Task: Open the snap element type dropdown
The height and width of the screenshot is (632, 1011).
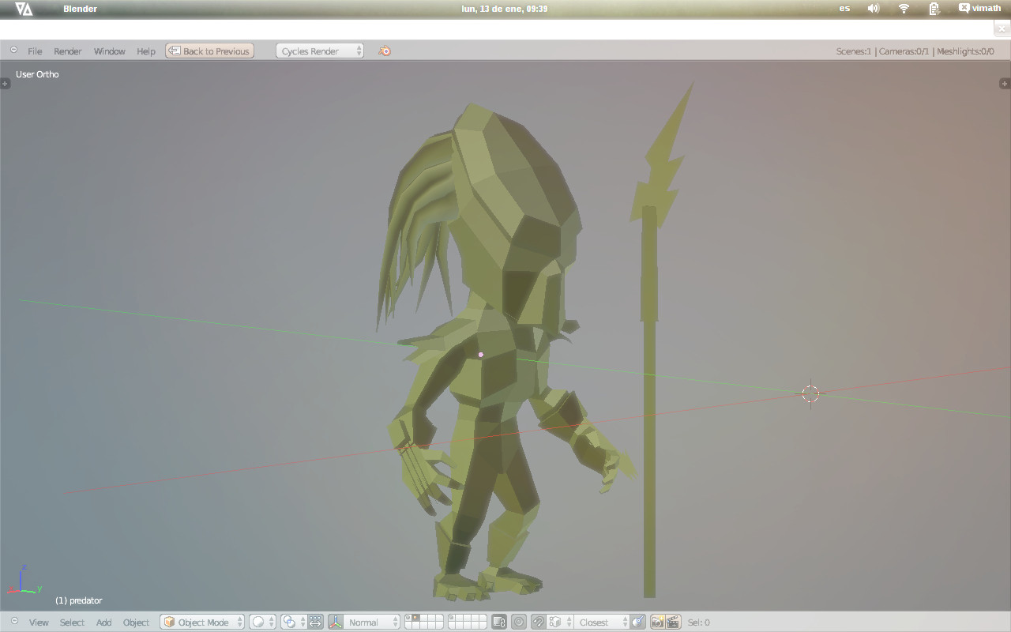Action: [x=560, y=623]
